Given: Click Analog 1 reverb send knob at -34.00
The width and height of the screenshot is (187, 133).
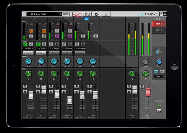Looking at the screenshot, I should [x=28, y=62].
